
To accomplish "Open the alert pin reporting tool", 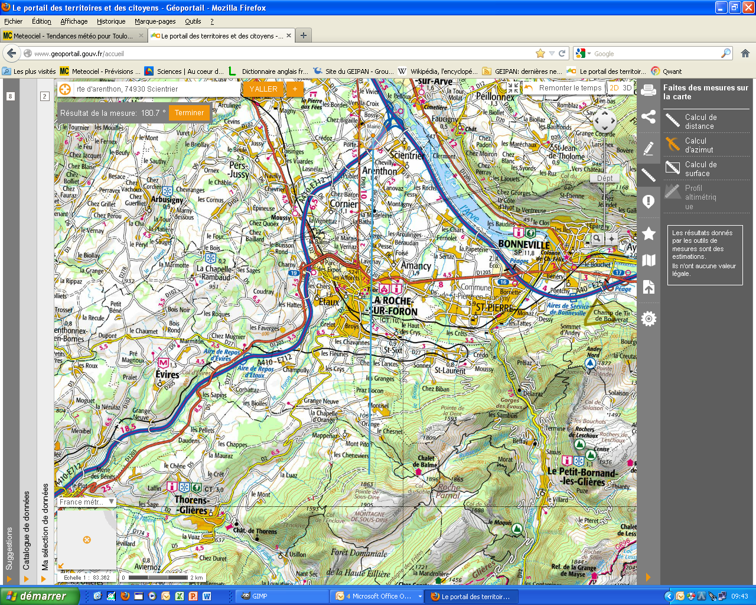I will (x=649, y=201).
